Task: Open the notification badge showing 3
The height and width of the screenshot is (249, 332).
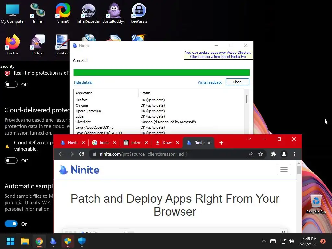Action: point(323,241)
